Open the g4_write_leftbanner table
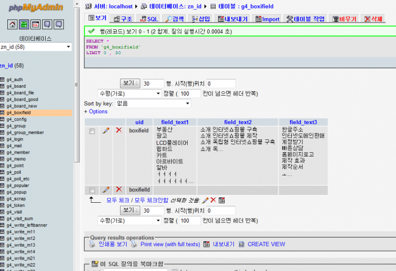This screenshot has width=396, height=271. point(27,225)
